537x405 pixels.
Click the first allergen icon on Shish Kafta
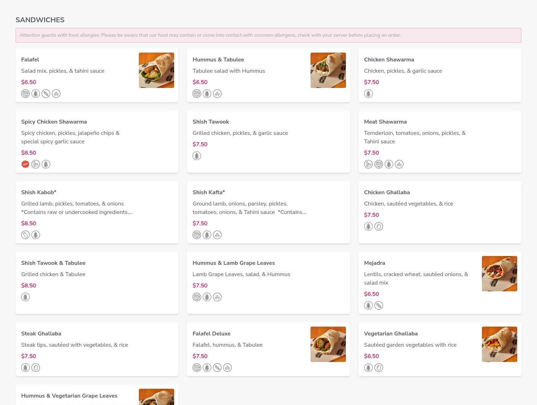point(197,235)
